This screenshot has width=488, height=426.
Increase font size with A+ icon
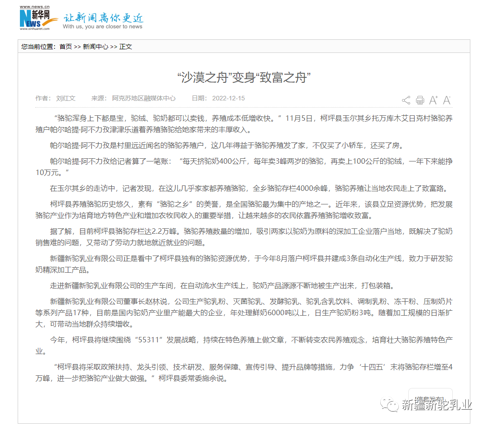(433, 100)
